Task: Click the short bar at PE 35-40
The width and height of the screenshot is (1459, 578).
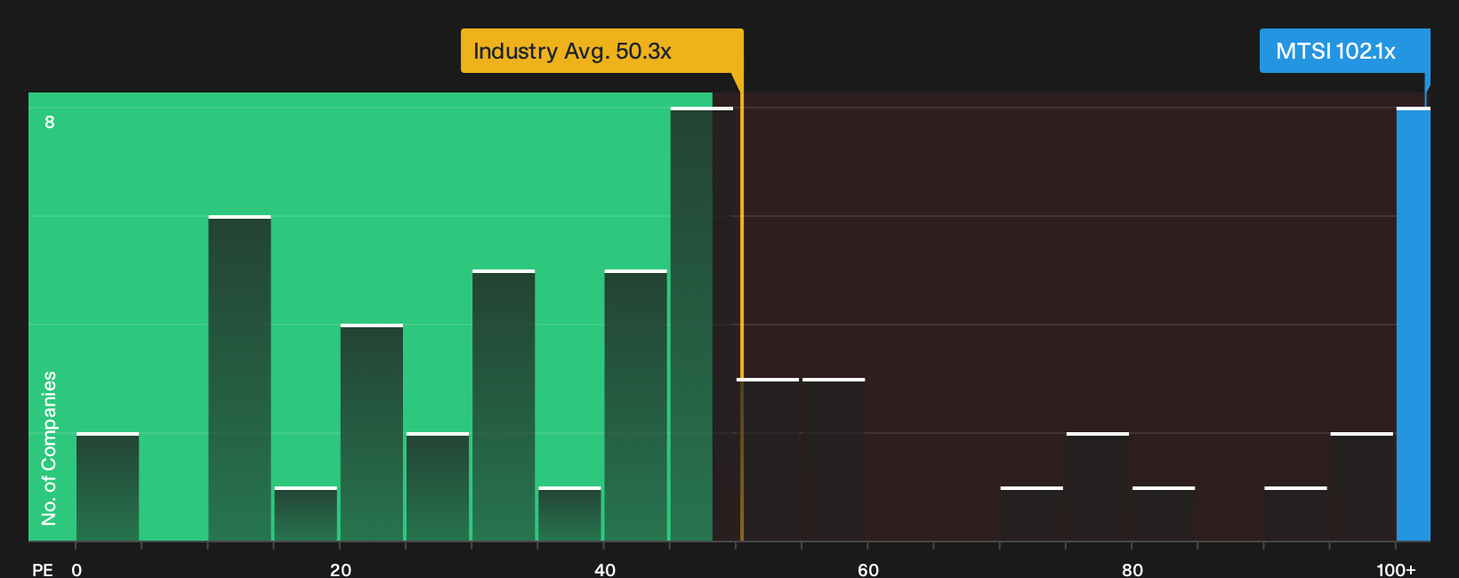Action: 569,514
